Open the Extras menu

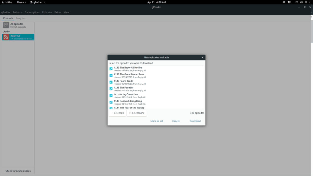point(58,12)
